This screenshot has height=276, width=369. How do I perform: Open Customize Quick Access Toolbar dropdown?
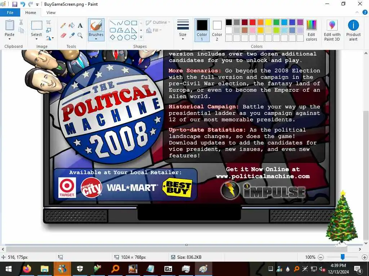(37, 4)
